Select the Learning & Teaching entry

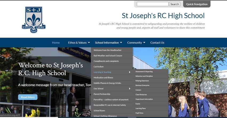point(102,72)
